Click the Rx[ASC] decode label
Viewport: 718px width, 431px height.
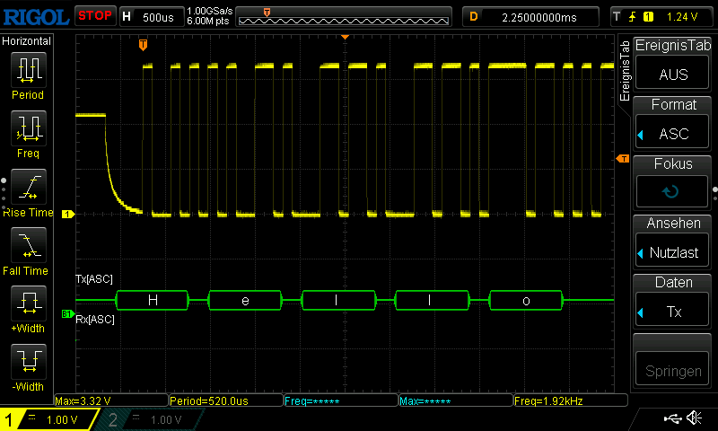click(95, 320)
